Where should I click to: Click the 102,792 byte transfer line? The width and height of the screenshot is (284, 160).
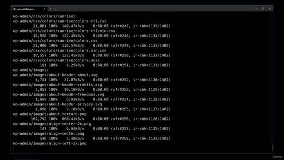click(x=101, y=119)
